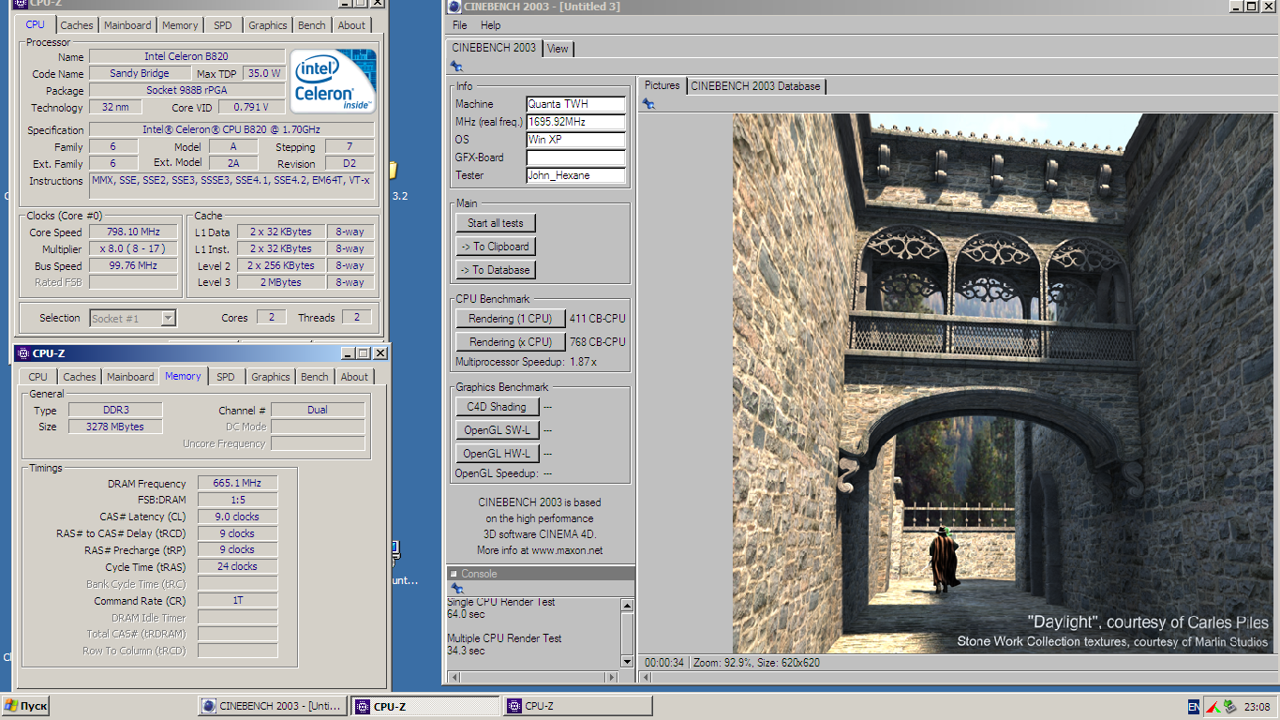
Task: Click the red and green triangle tray icon
Action: (x=1211, y=706)
